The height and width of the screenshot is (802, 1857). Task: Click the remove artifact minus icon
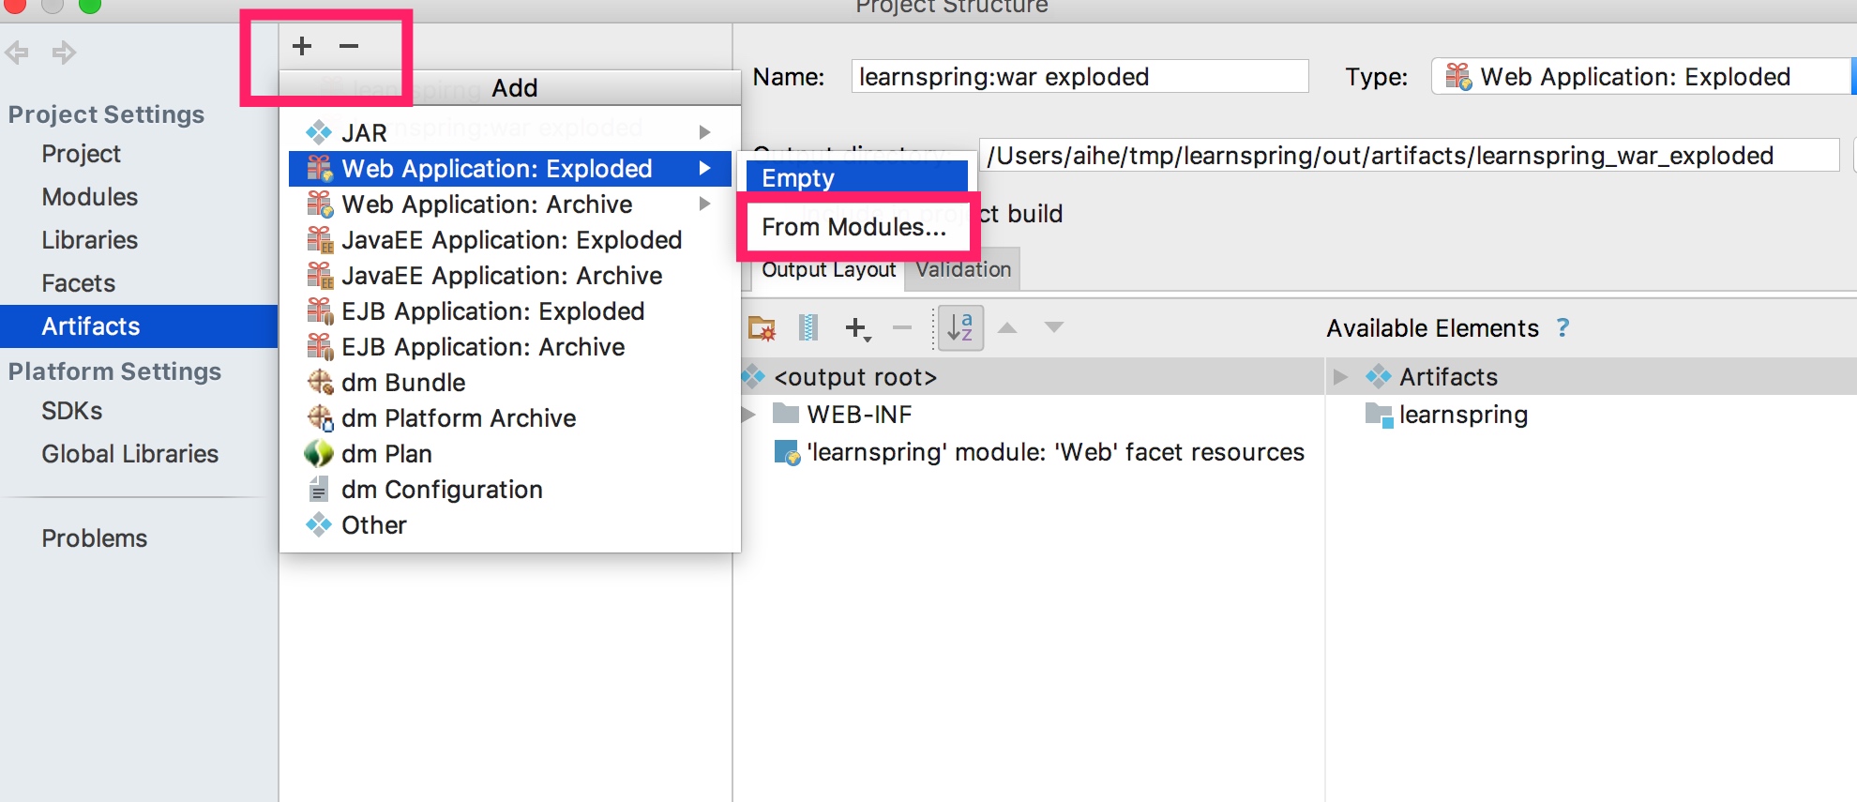tap(349, 46)
